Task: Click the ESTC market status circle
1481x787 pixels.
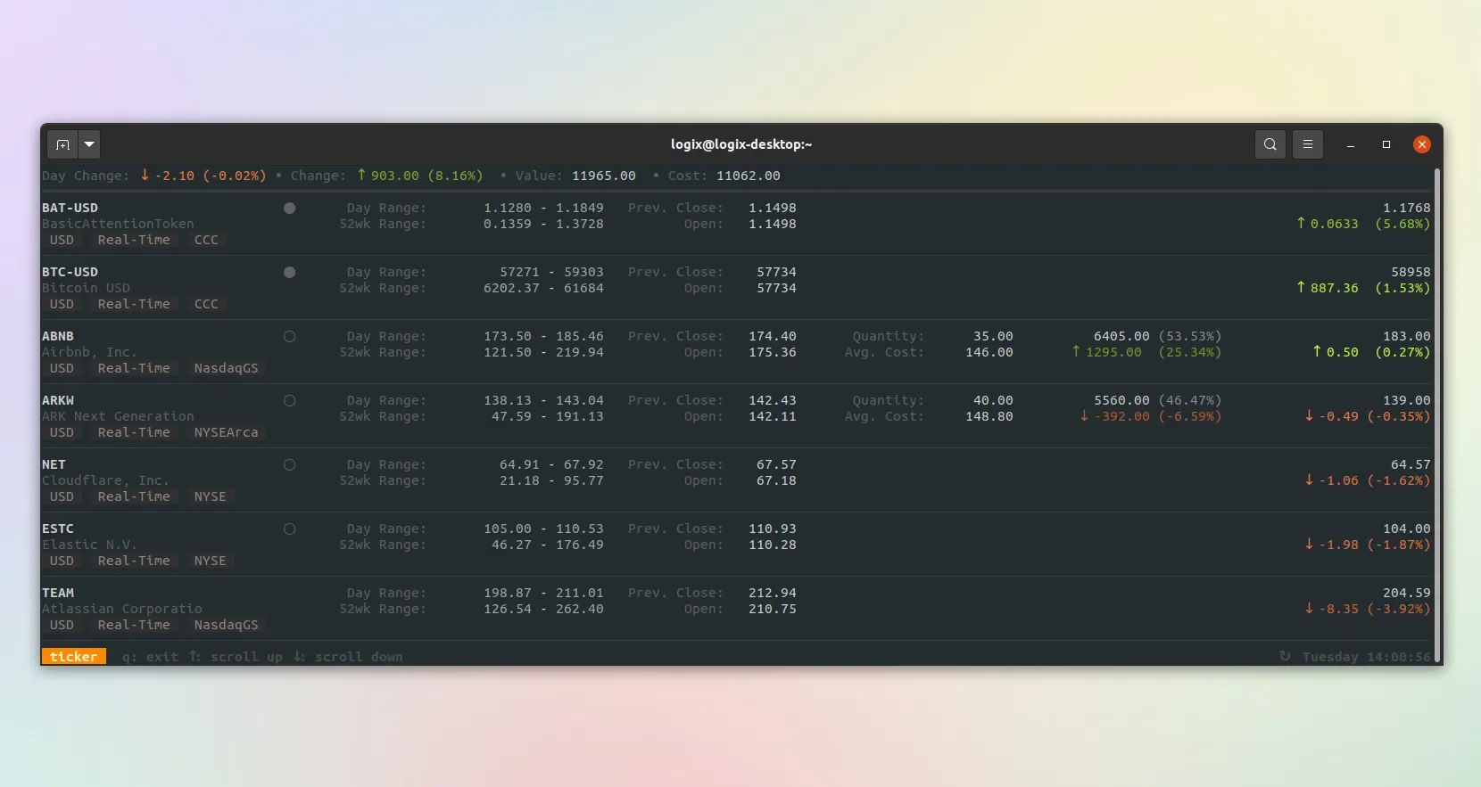Action: [289, 529]
